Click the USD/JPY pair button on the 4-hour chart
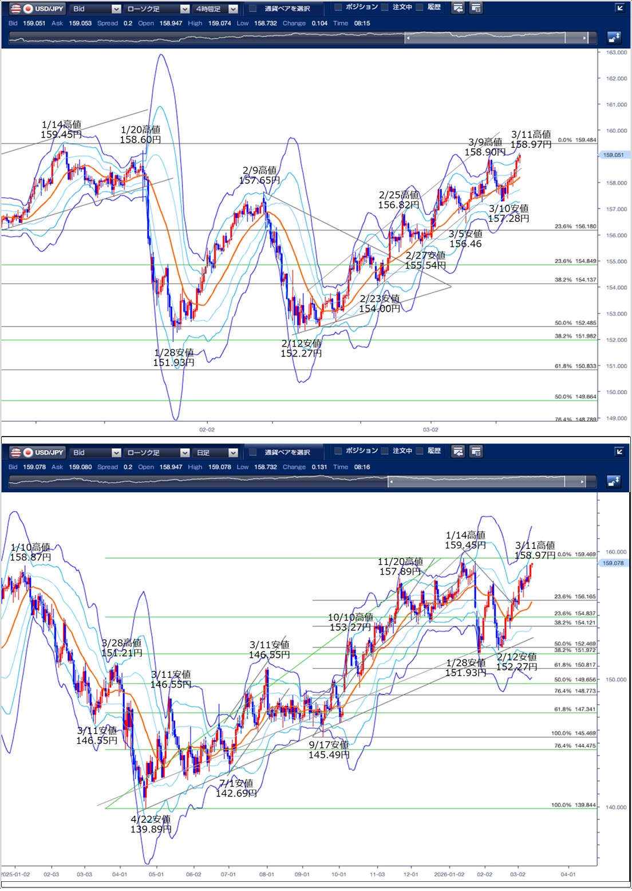The image size is (632, 891). click(38, 9)
